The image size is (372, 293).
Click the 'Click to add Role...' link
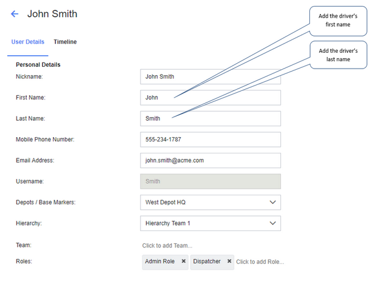pyautogui.click(x=260, y=262)
